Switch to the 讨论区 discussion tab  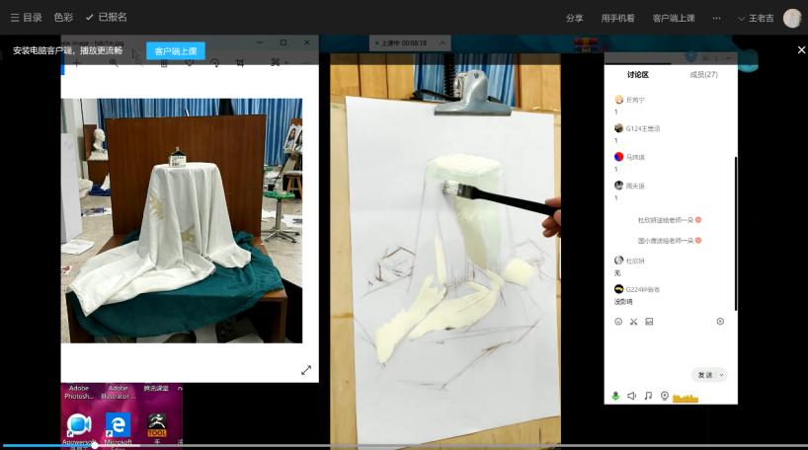tap(637, 75)
